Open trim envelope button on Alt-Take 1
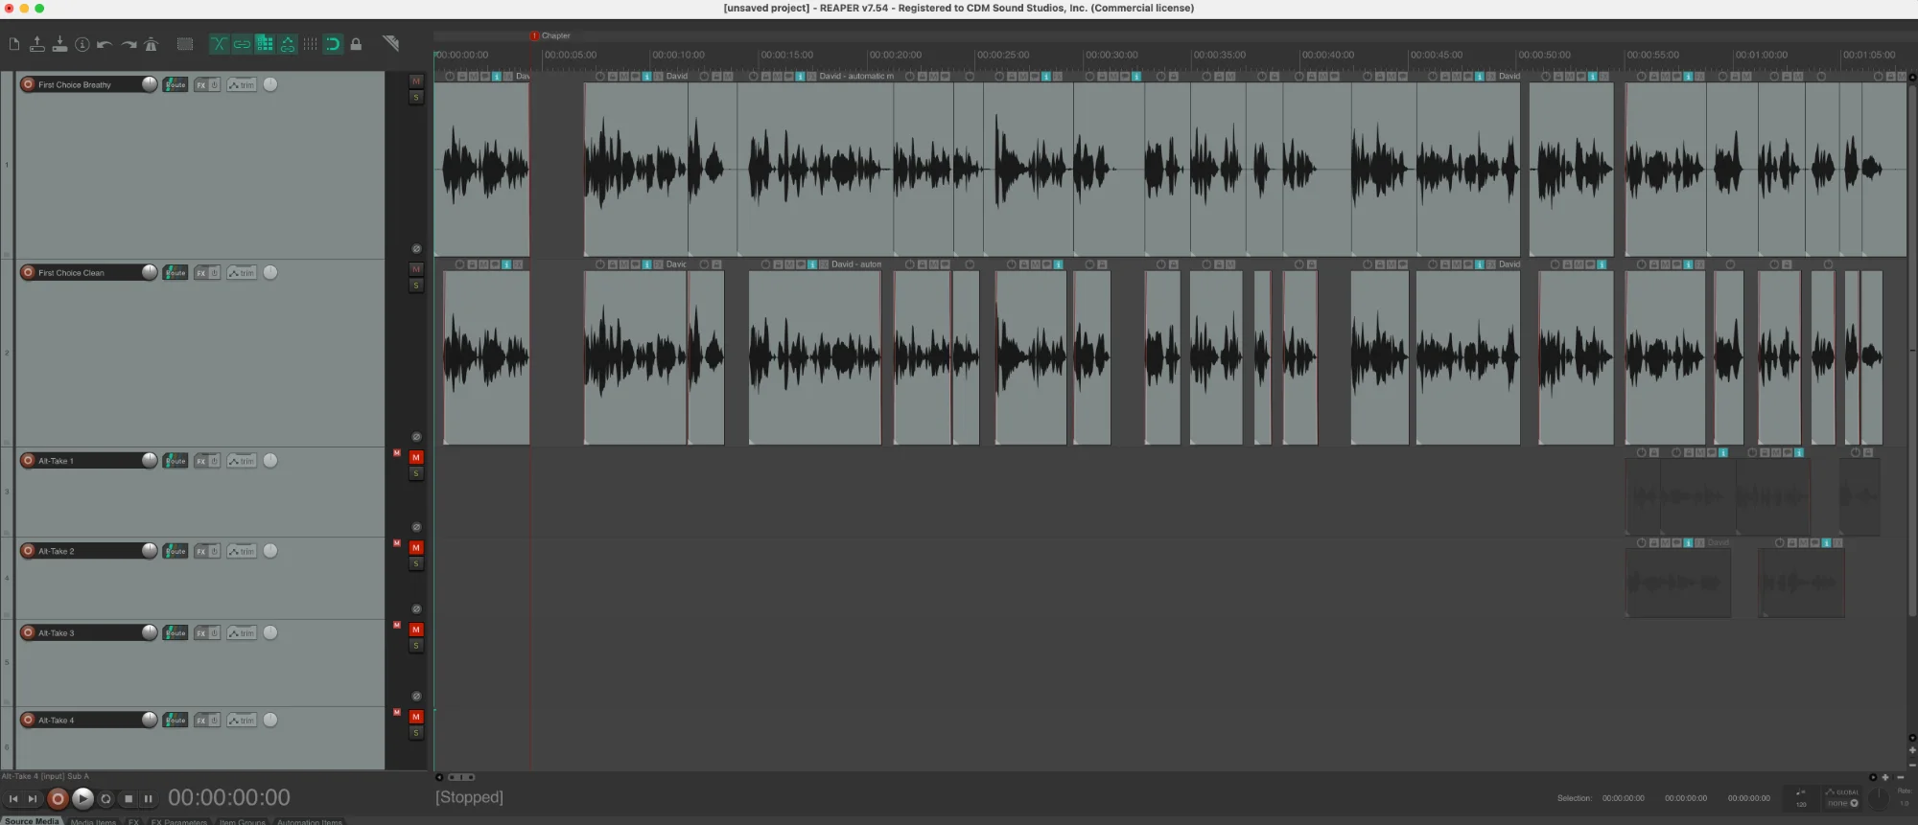This screenshot has height=825, width=1918. click(242, 461)
